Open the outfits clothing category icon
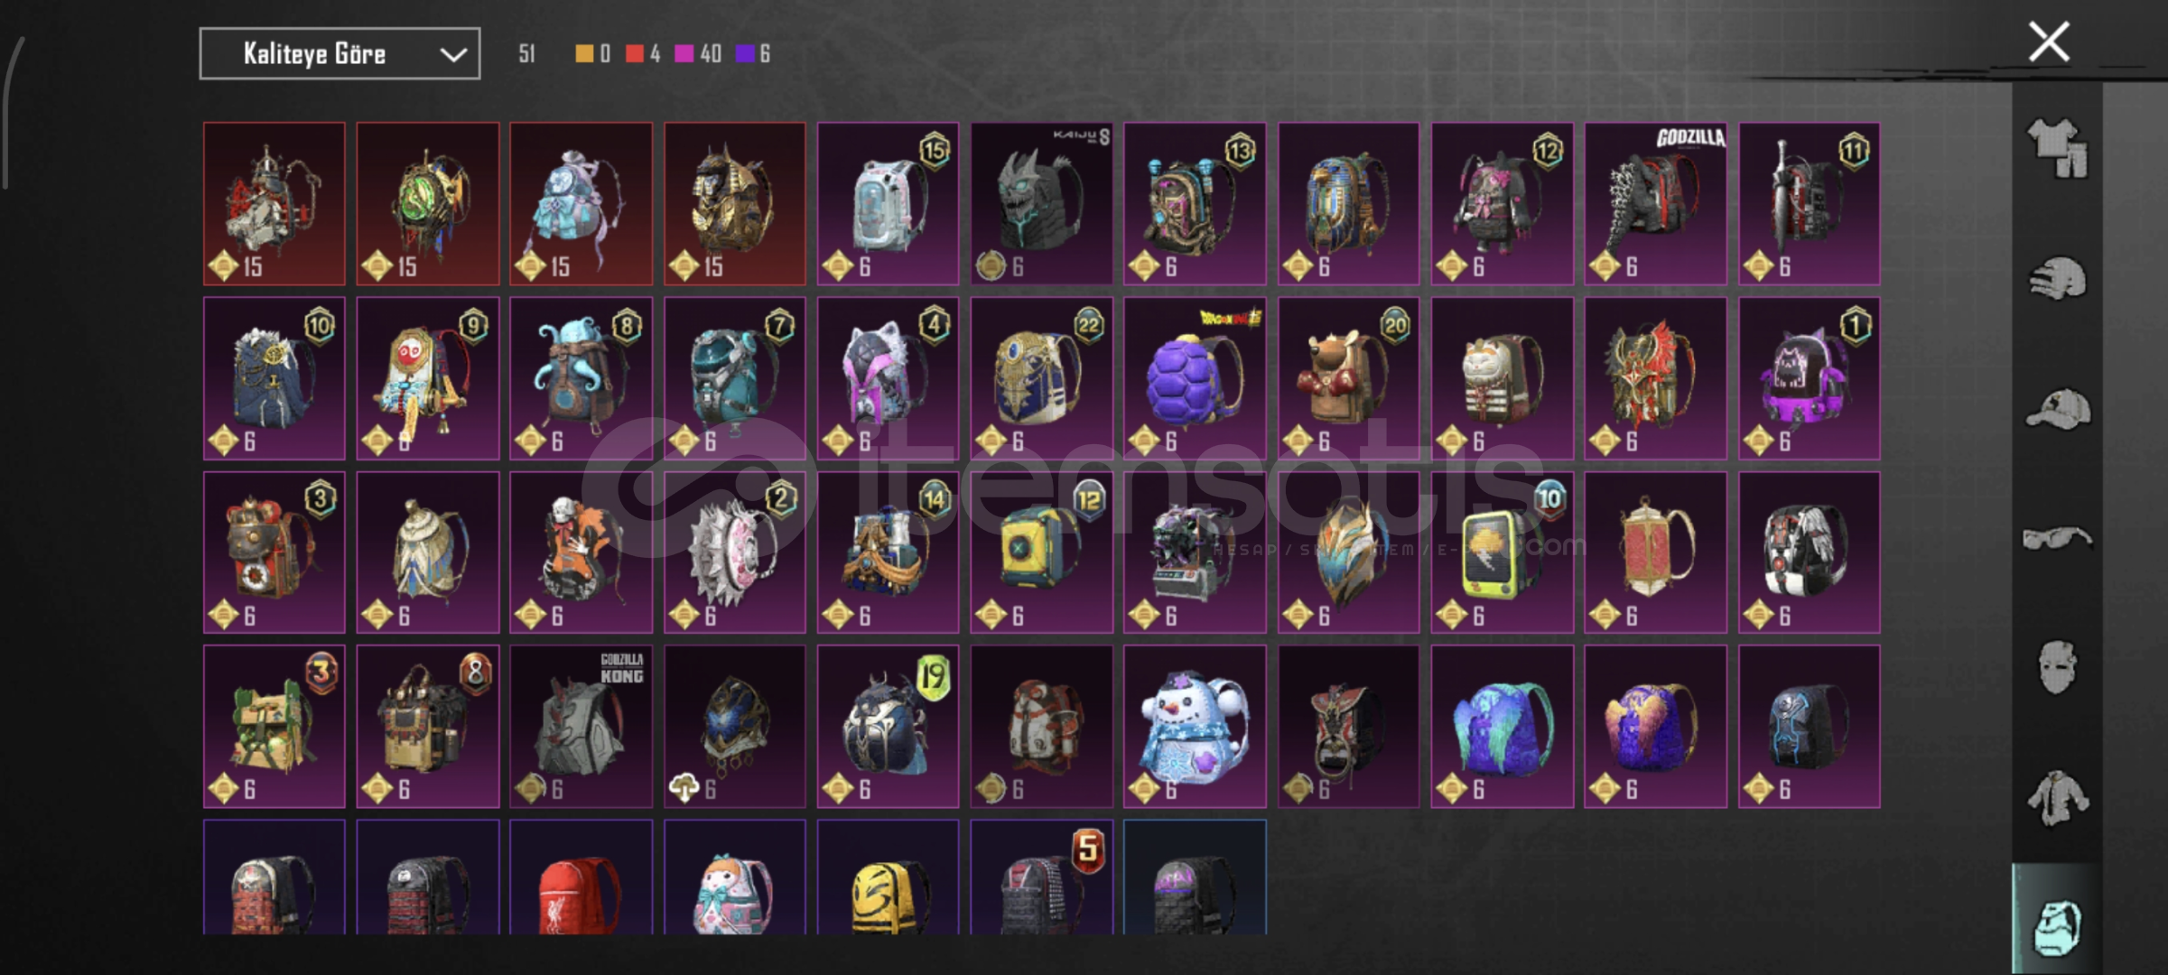 (x=2057, y=149)
